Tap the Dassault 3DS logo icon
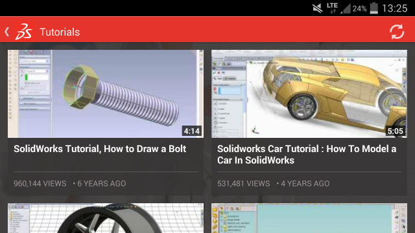Viewport: 415px width, 233px height. [x=24, y=32]
